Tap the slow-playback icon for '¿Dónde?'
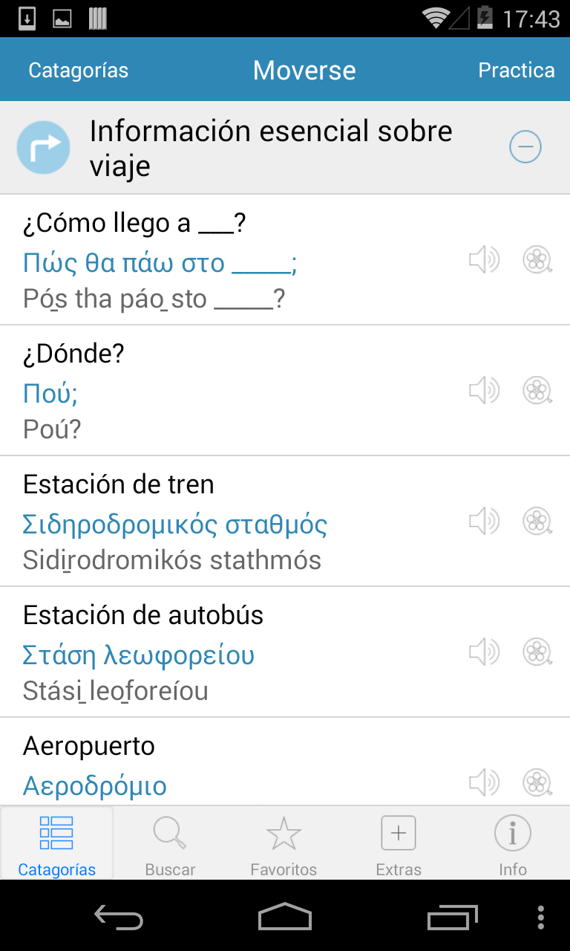The image size is (570, 951). pos(537,391)
